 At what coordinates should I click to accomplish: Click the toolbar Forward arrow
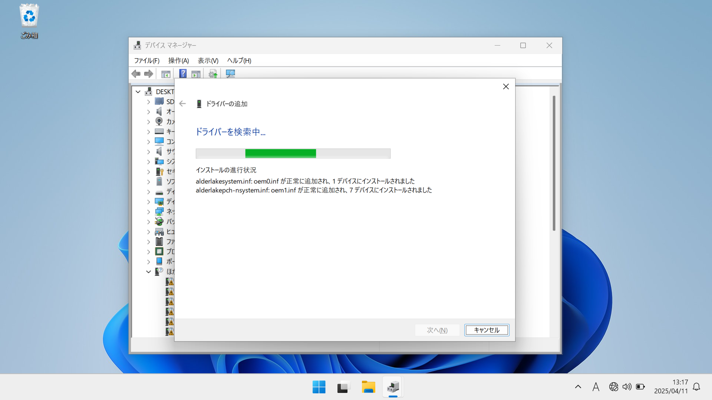tap(149, 74)
